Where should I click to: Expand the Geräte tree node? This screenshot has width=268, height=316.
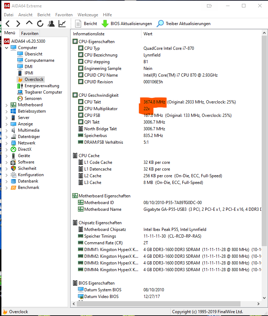[x=6, y=156]
